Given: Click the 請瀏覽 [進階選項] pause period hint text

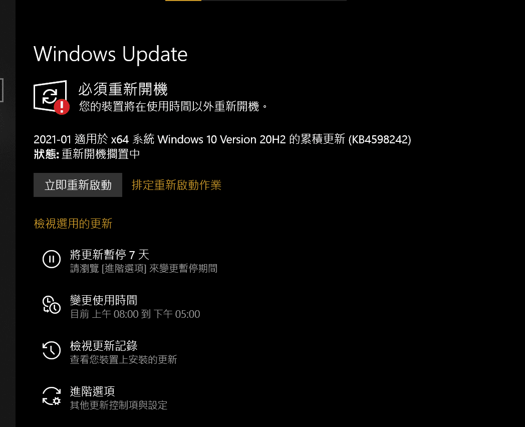Looking at the screenshot, I should (144, 268).
